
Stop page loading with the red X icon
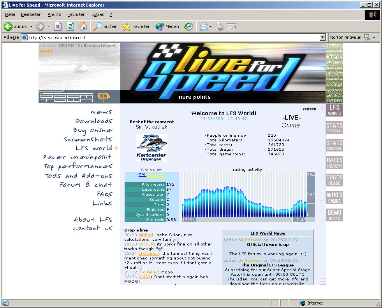point(58,26)
